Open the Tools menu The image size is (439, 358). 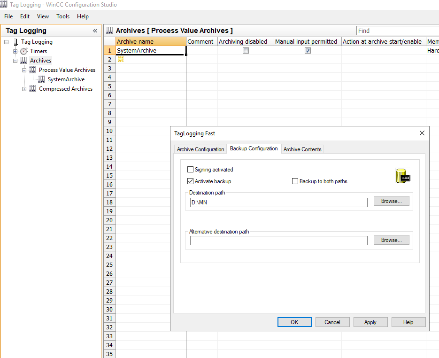click(x=63, y=16)
